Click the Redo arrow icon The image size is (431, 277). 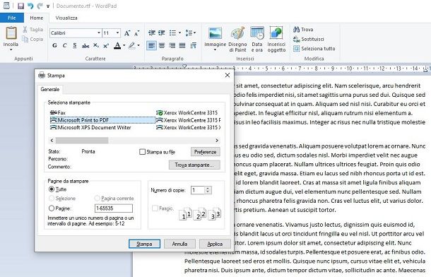(x=40, y=6)
